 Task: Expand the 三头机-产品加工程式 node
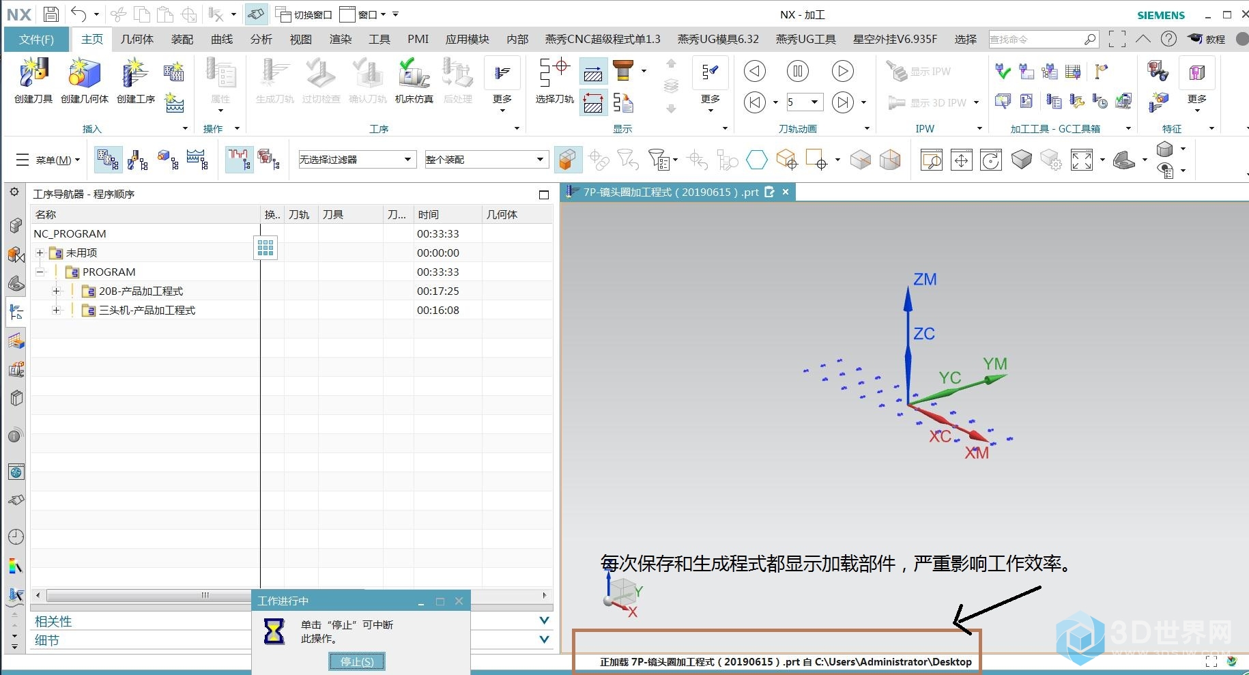click(x=56, y=310)
